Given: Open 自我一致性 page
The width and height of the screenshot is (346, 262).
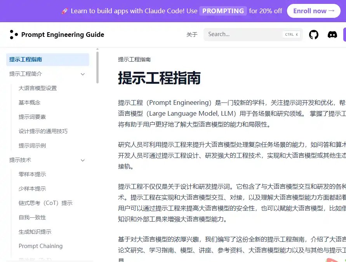Looking at the screenshot, I should (32, 217).
